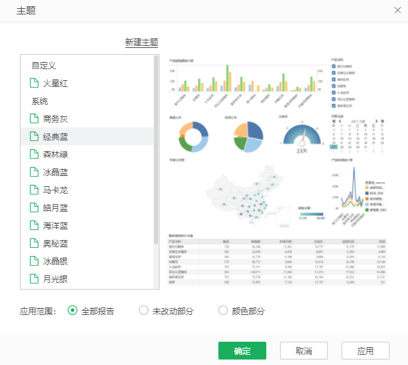Click the 应用 button

pos(366,351)
